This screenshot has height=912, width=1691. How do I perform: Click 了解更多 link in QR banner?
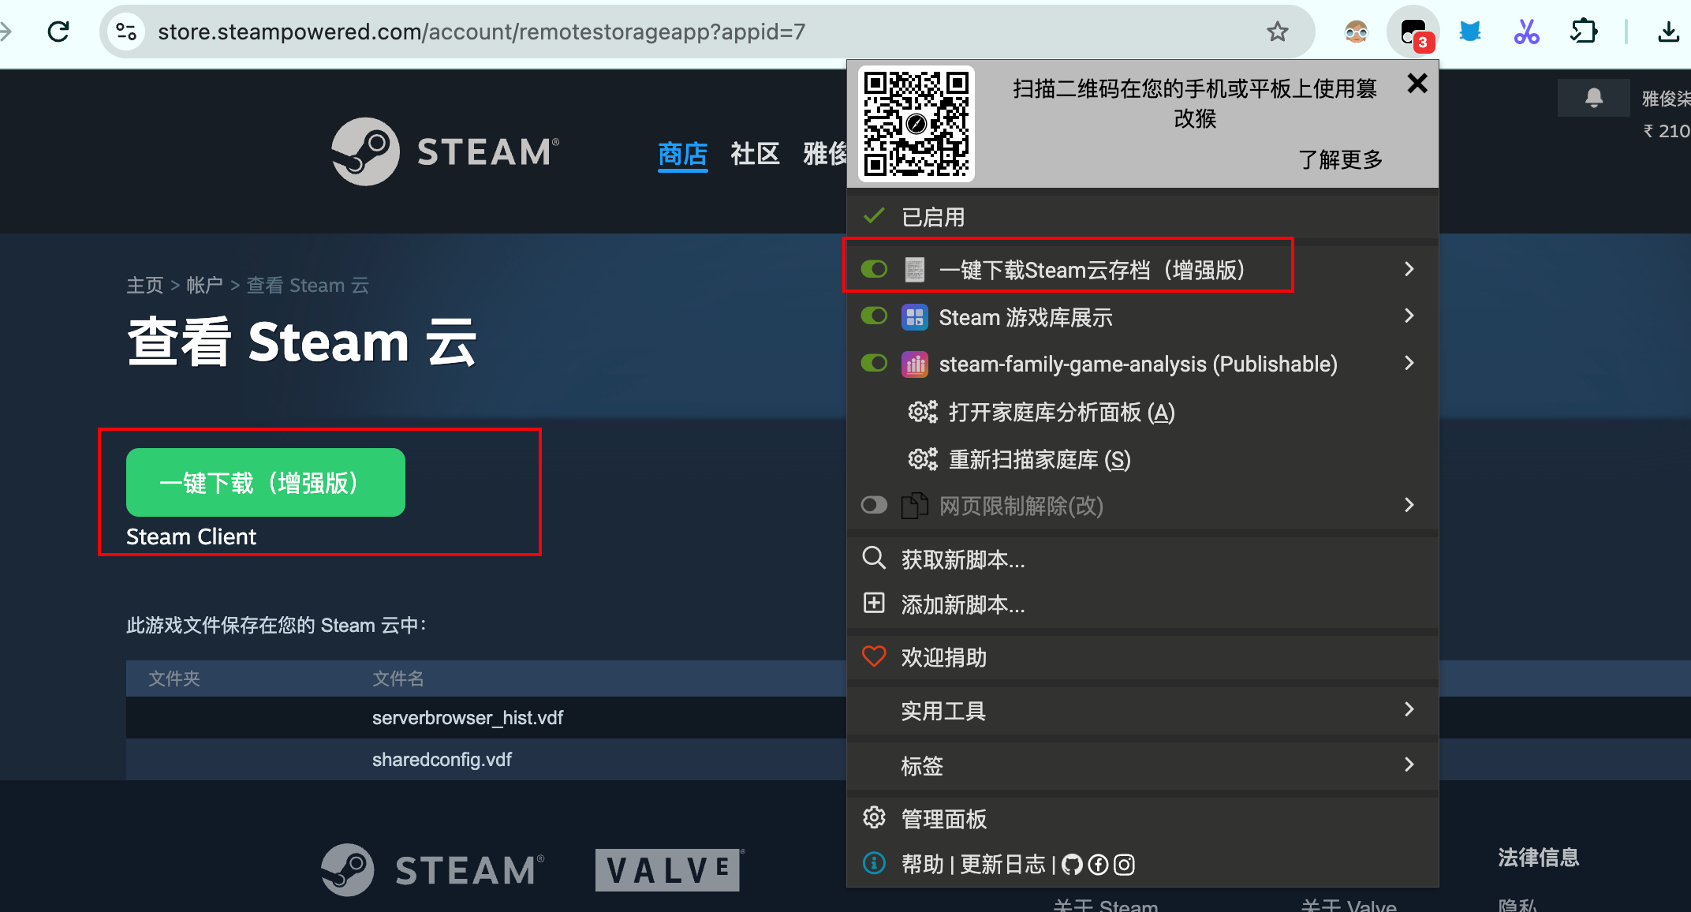[x=1341, y=159]
